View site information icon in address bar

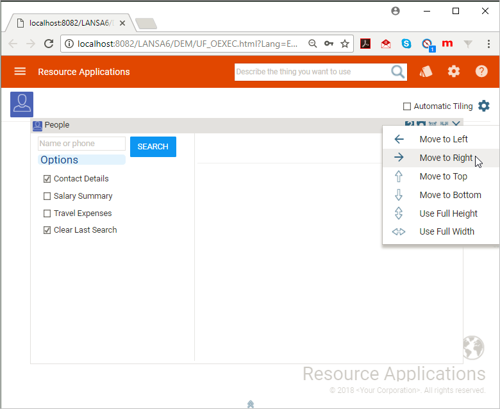[69, 44]
